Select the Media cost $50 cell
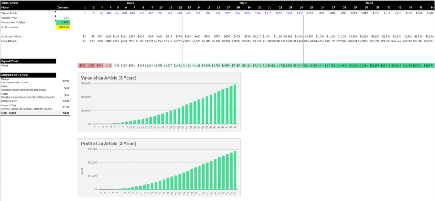The width and height of the screenshot is (435, 201). coord(66,88)
